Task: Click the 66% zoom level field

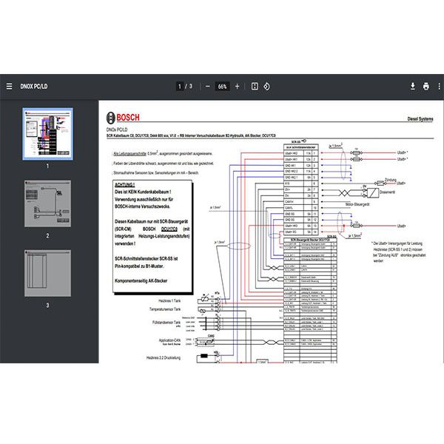Action: (x=221, y=87)
